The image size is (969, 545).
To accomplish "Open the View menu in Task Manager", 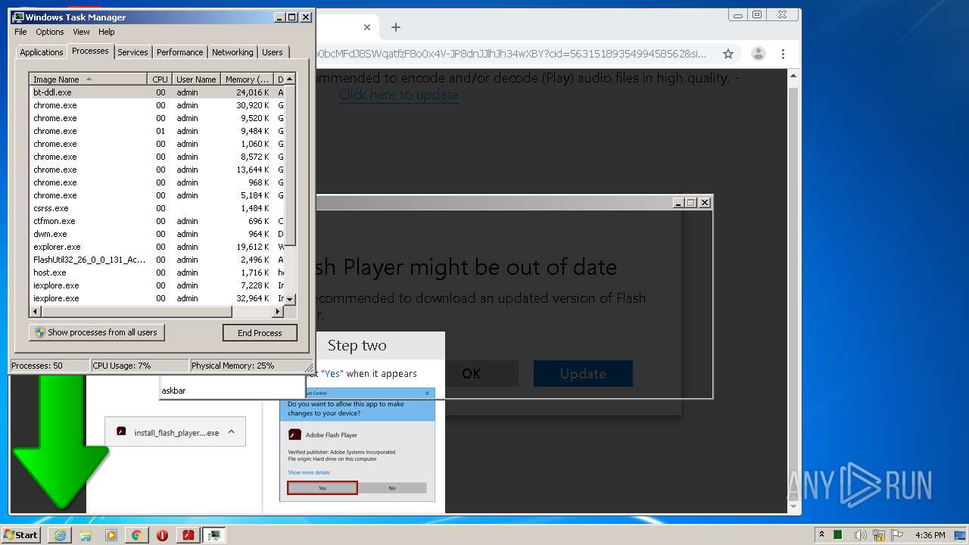I will pyautogui.click(x=81, y=32).
